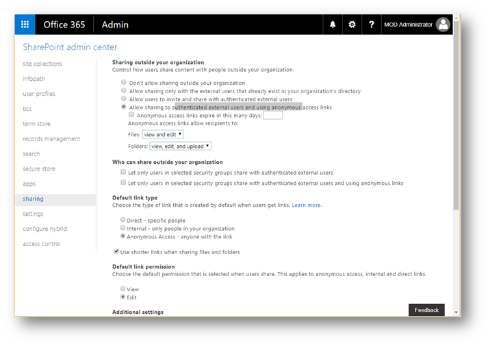Open user profiles in sidebar
Image resolution: width=490 pixels, height=346 pixels.
point(39,94)
